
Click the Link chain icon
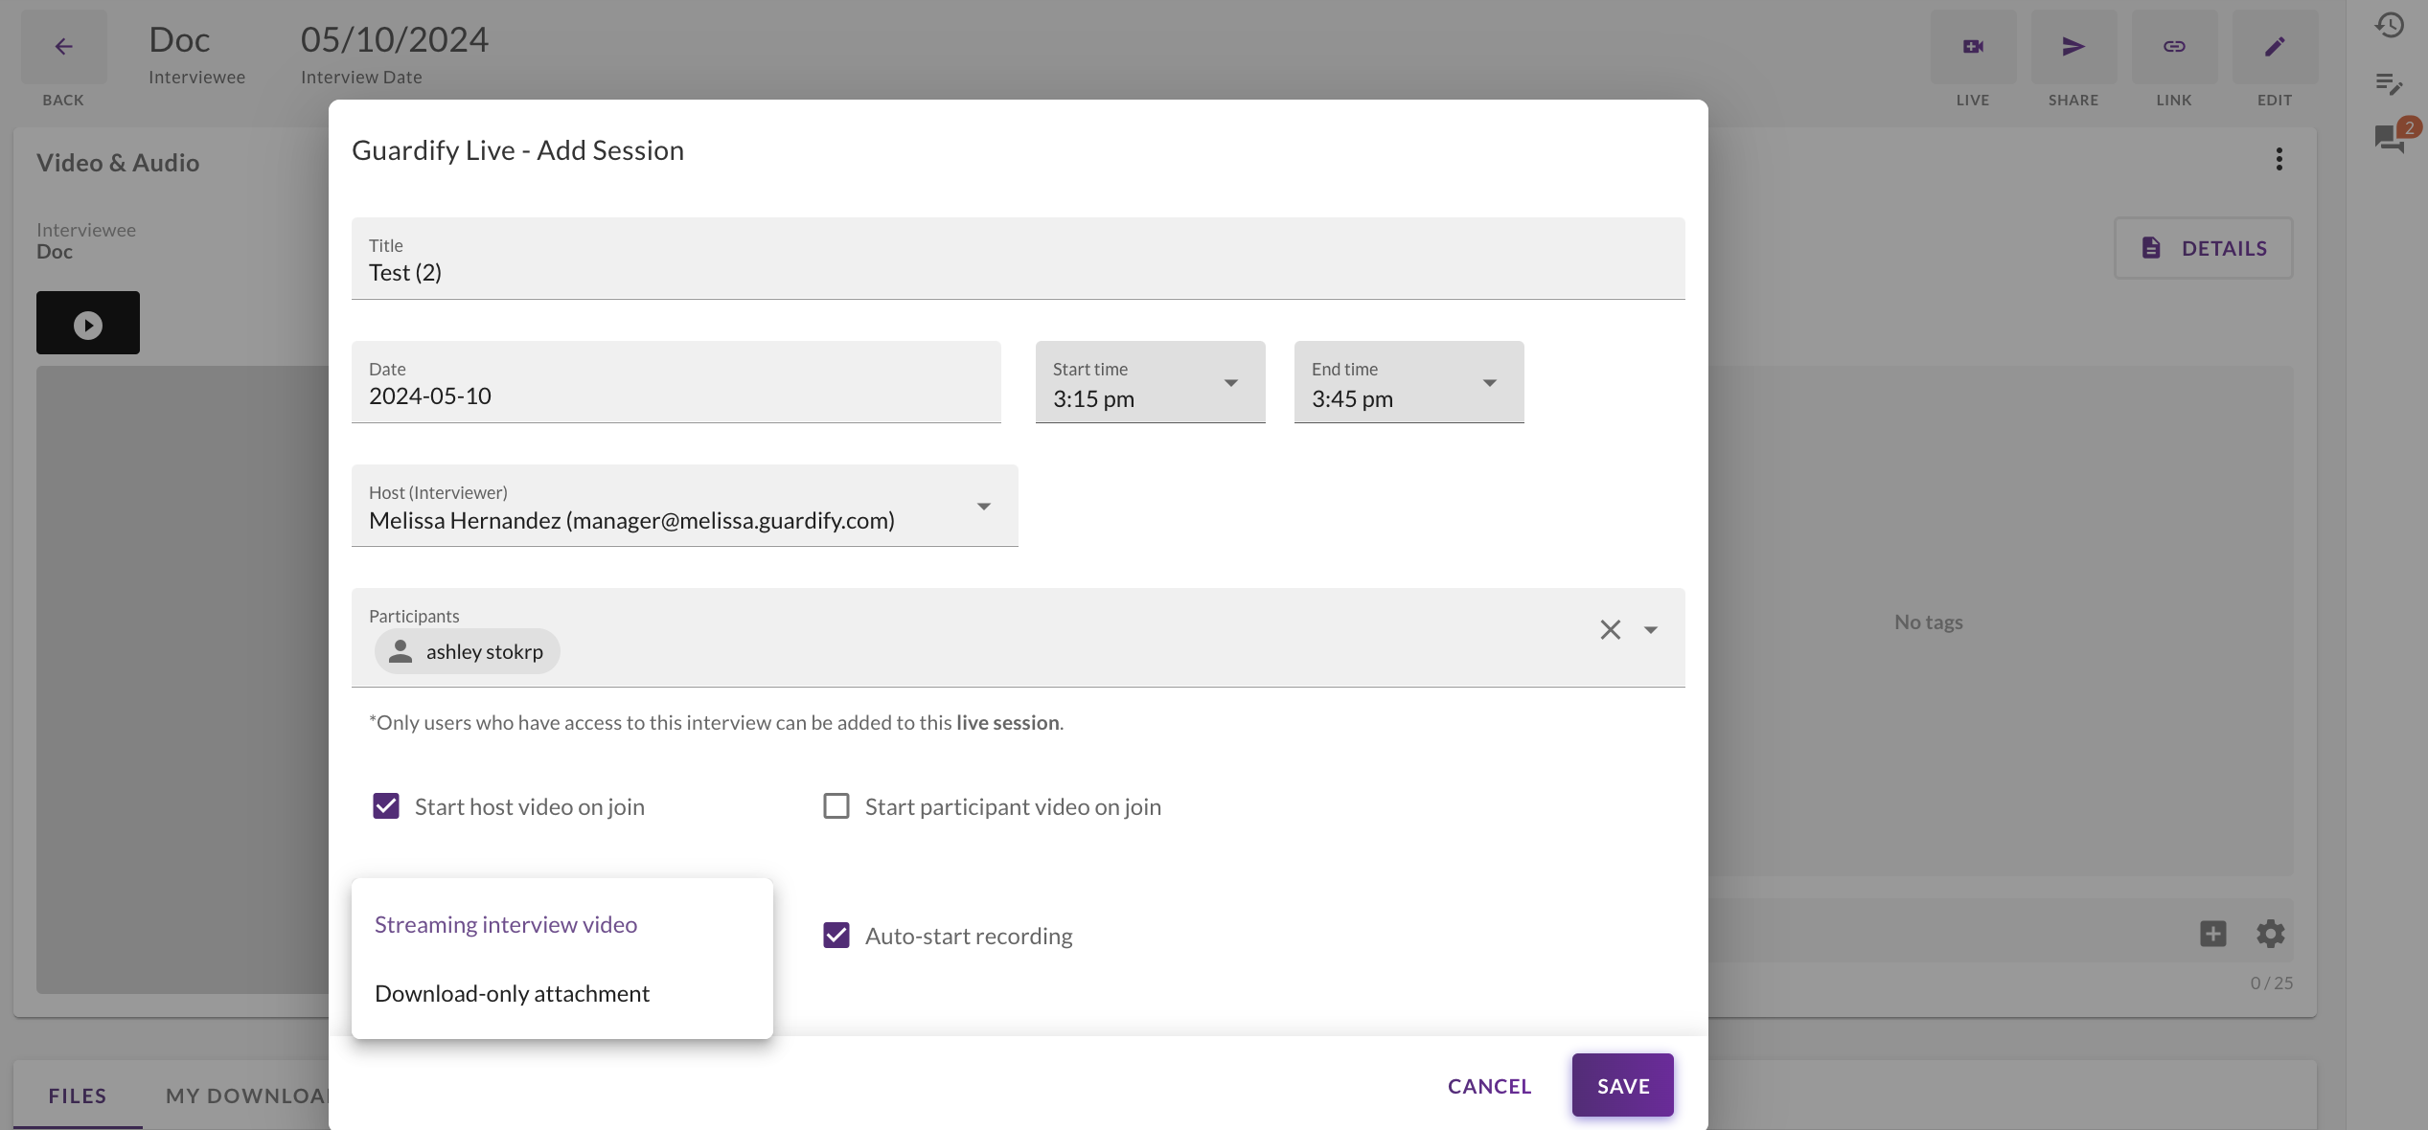click(2174, 46)
